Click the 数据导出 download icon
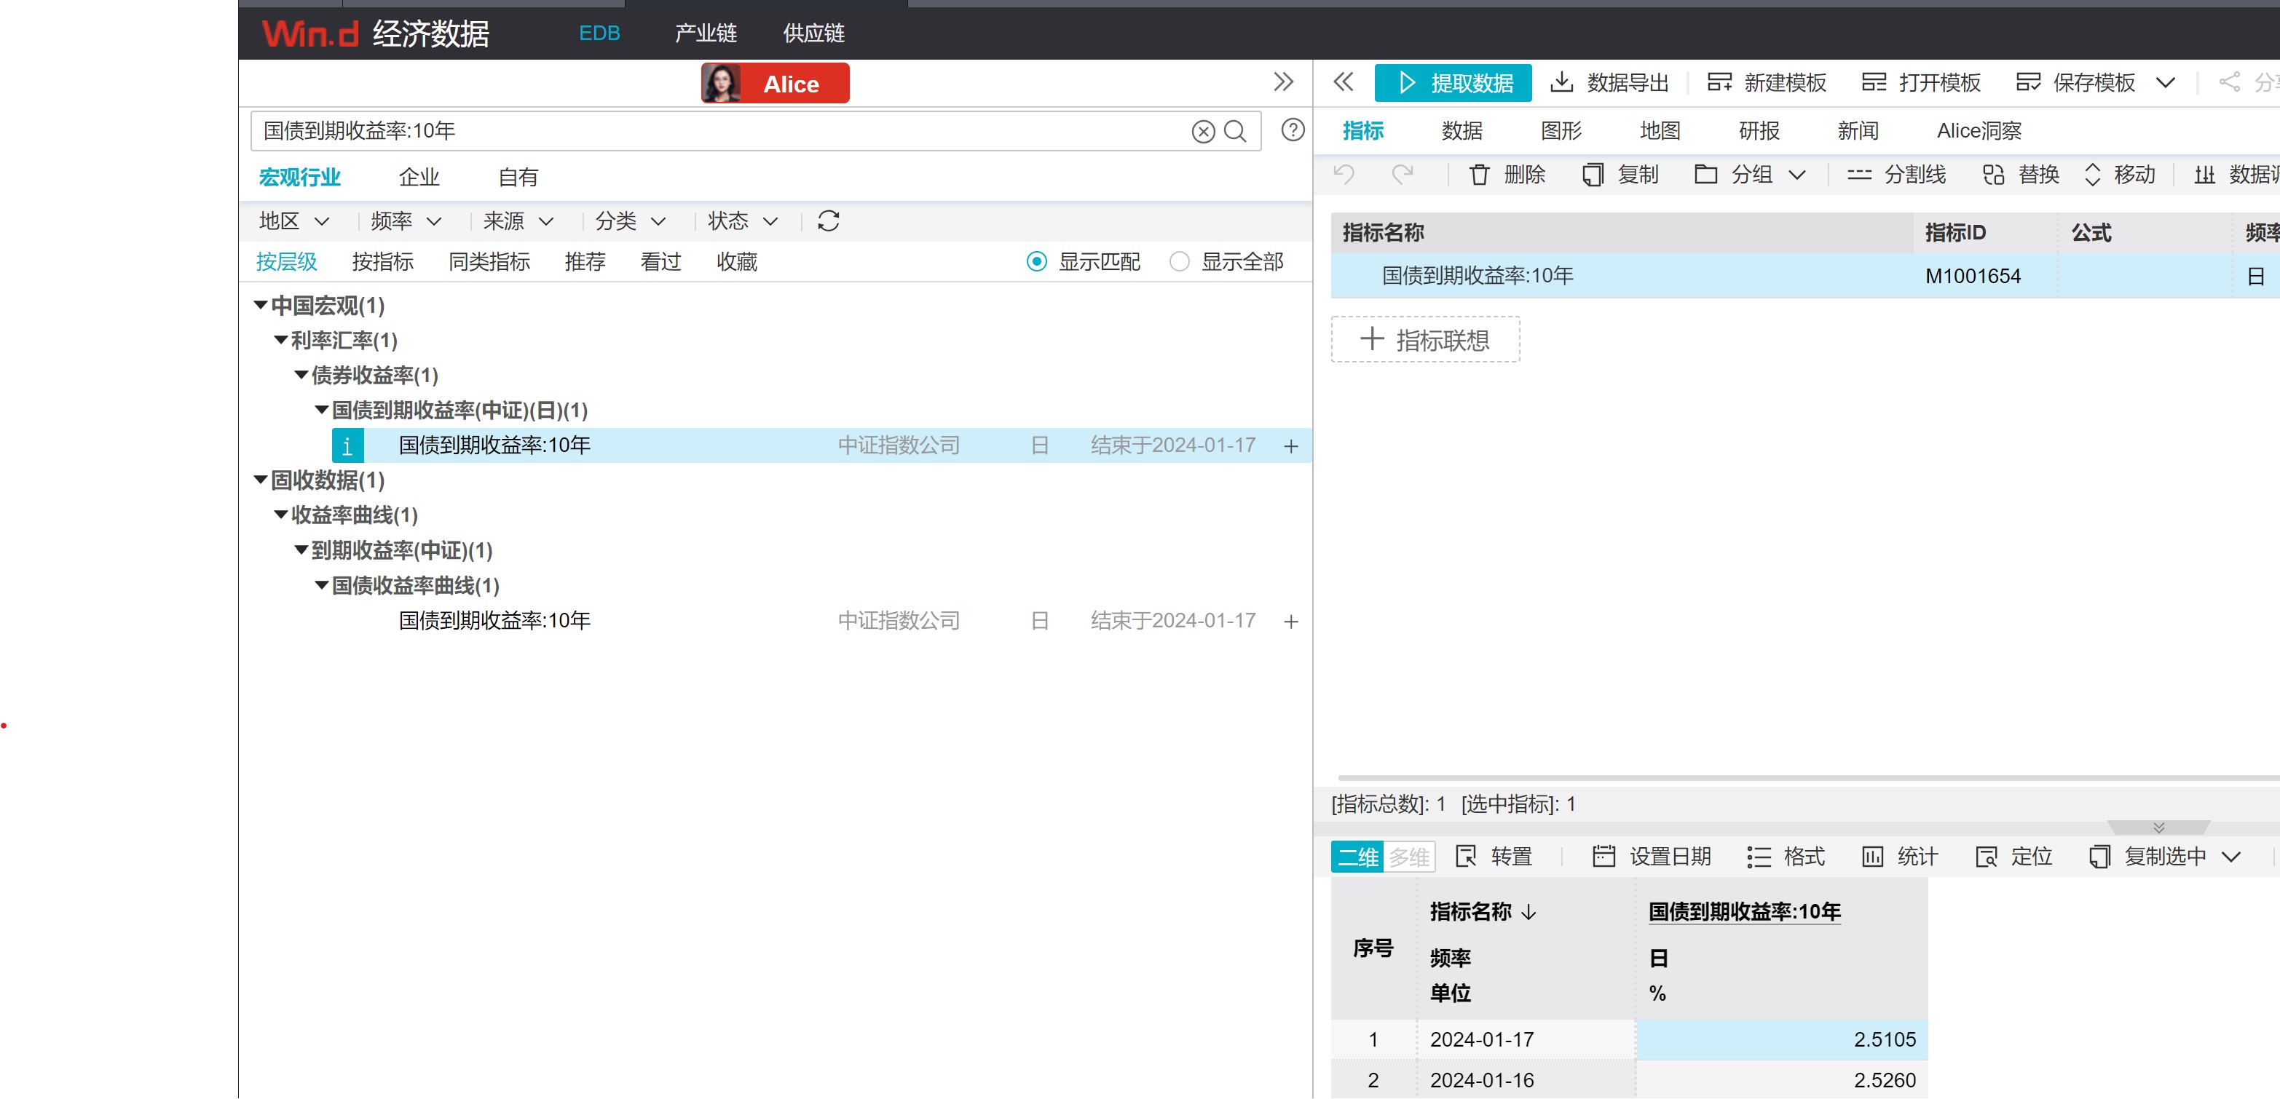2280x1099 pixels. coord(1561,82)
